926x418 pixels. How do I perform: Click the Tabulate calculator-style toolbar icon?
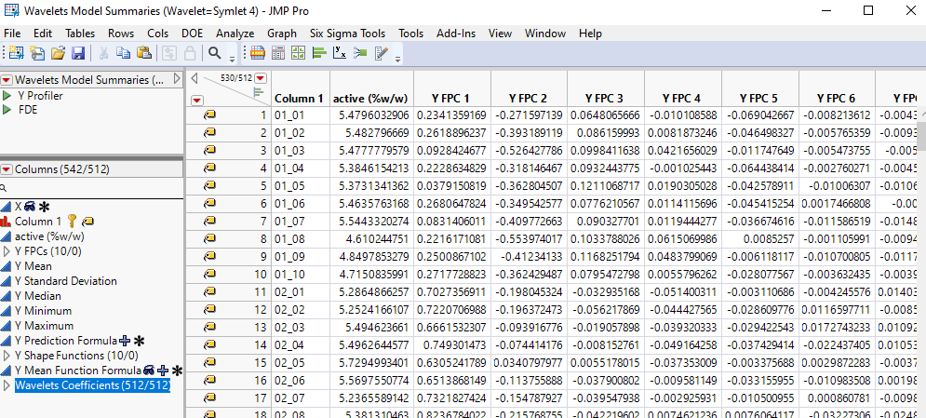[x=277, y=53]
